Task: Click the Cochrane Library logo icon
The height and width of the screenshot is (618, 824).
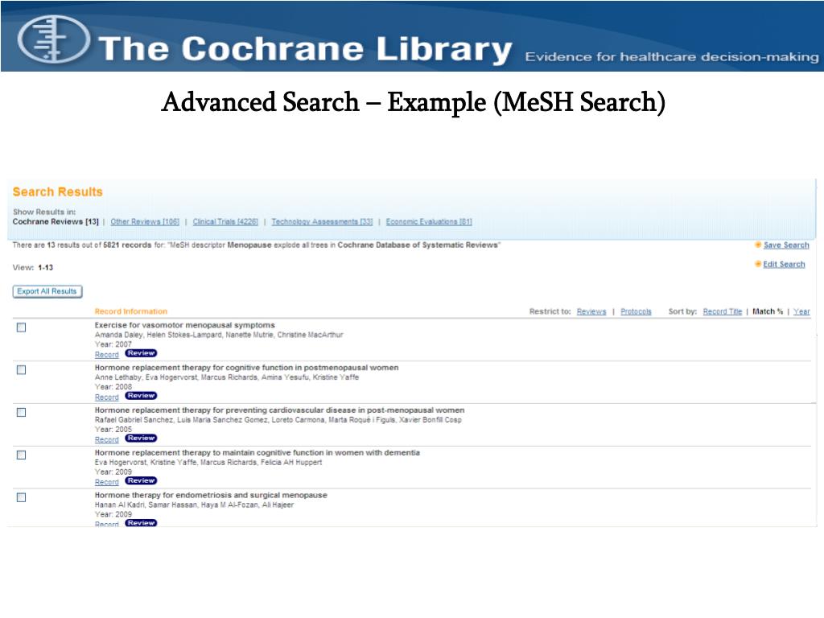Action: coord(54,39)
